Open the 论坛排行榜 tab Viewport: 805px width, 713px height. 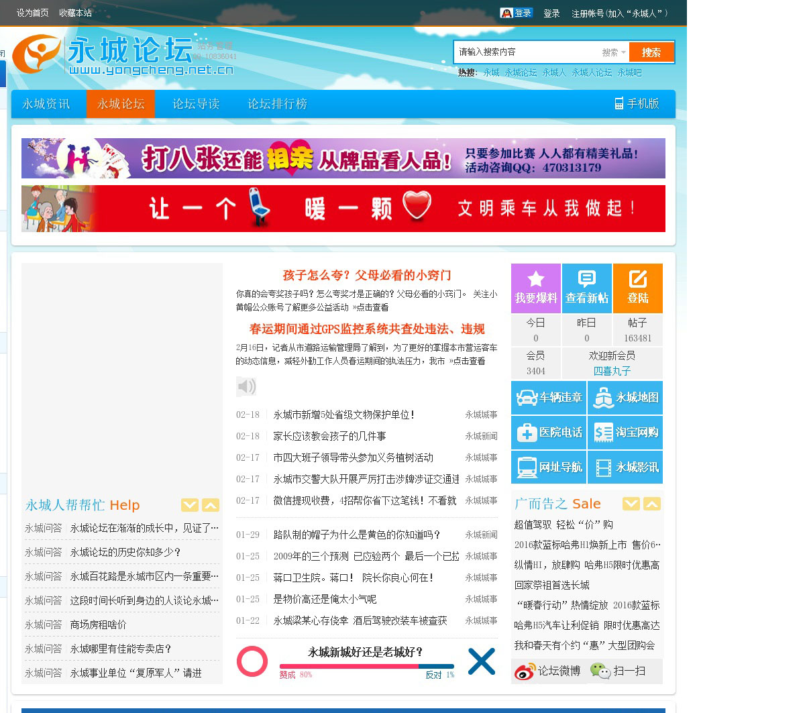pyautogui.click(x=277, y=104)
